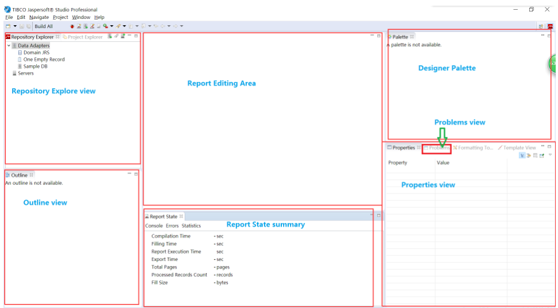Click the Value column header

tap(443, 163)
